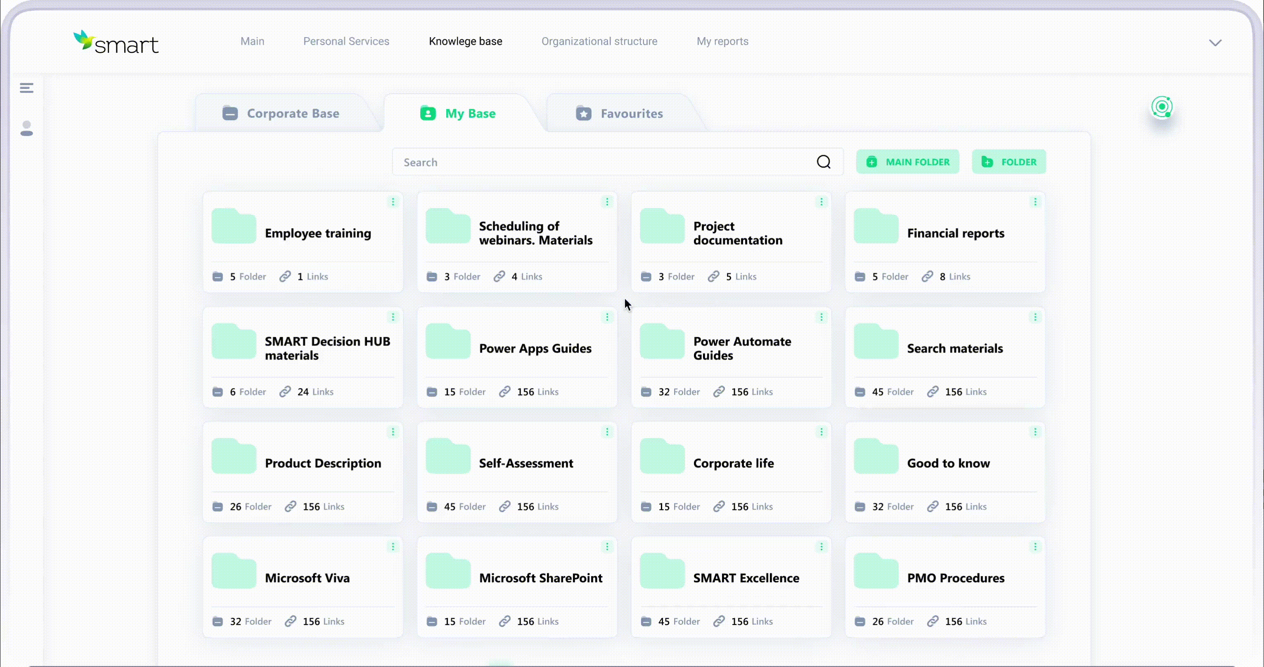This screenshot has height=667, width=1264.
Task: Open the My reports menu item
Action: (722, 41)
